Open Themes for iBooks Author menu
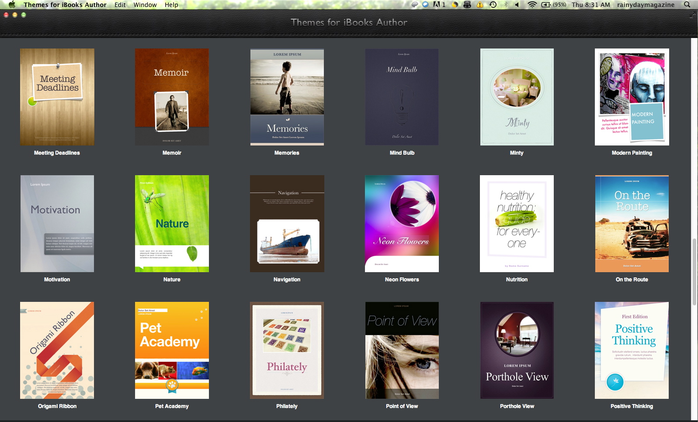Viewport: 698px width, 422px height. (65, 5)
